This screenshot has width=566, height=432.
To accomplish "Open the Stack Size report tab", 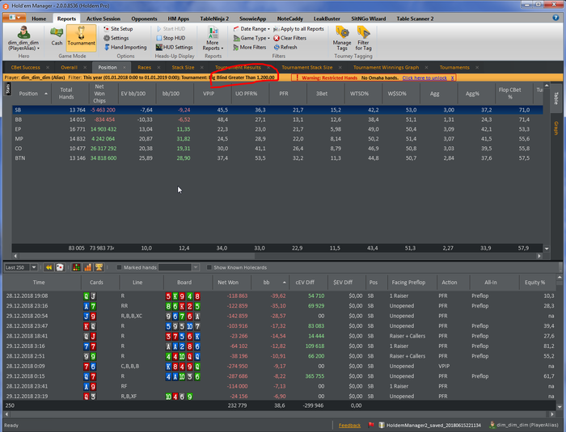I will click(183, 68).
